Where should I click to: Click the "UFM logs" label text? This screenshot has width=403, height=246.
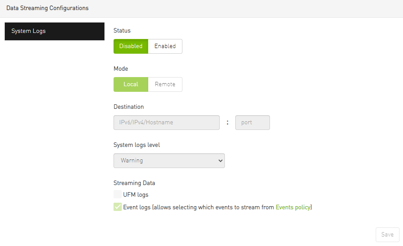[136, 195]
